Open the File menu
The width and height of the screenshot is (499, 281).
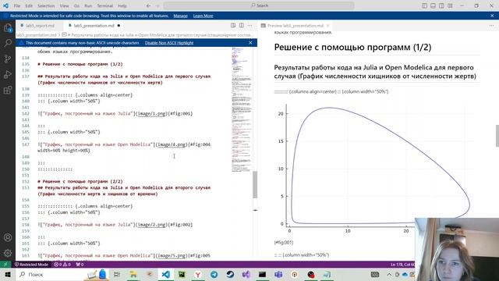17,5
